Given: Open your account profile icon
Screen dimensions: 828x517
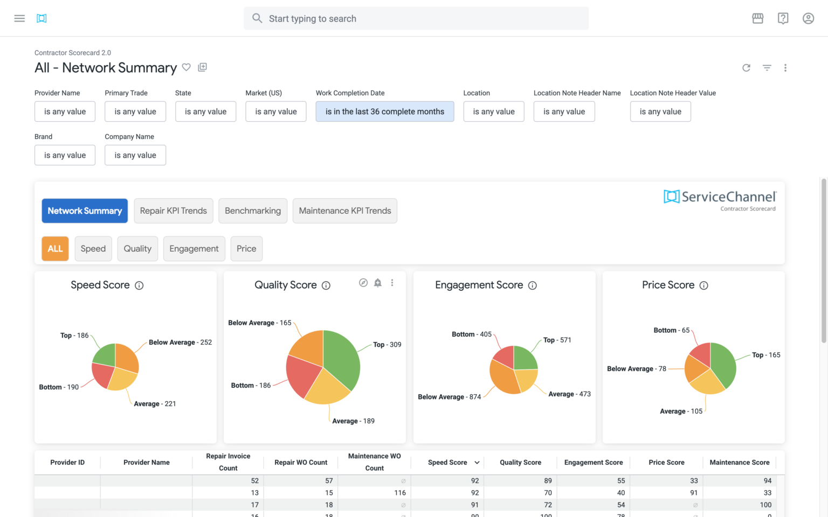Looking at the screenshot, I should click(x=808, y=18).
